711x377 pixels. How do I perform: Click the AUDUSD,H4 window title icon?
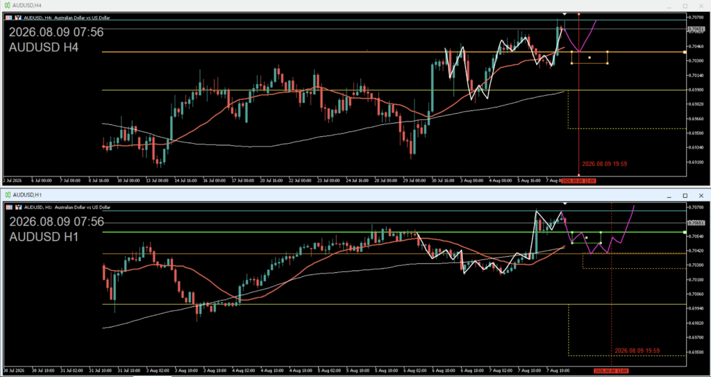7,6
